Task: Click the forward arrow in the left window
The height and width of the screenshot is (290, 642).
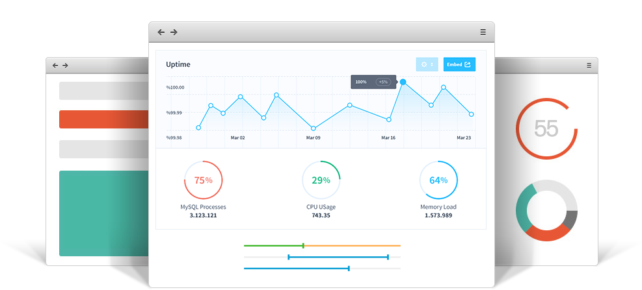Action: [x=65, y=66]
